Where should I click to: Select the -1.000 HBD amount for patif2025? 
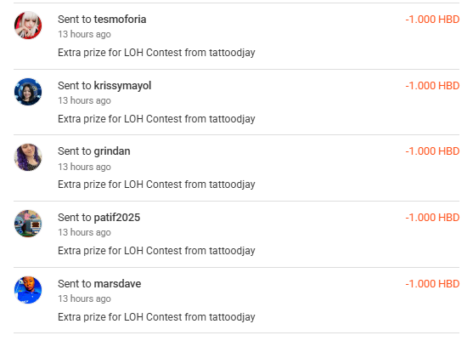(x=432, y=218)
